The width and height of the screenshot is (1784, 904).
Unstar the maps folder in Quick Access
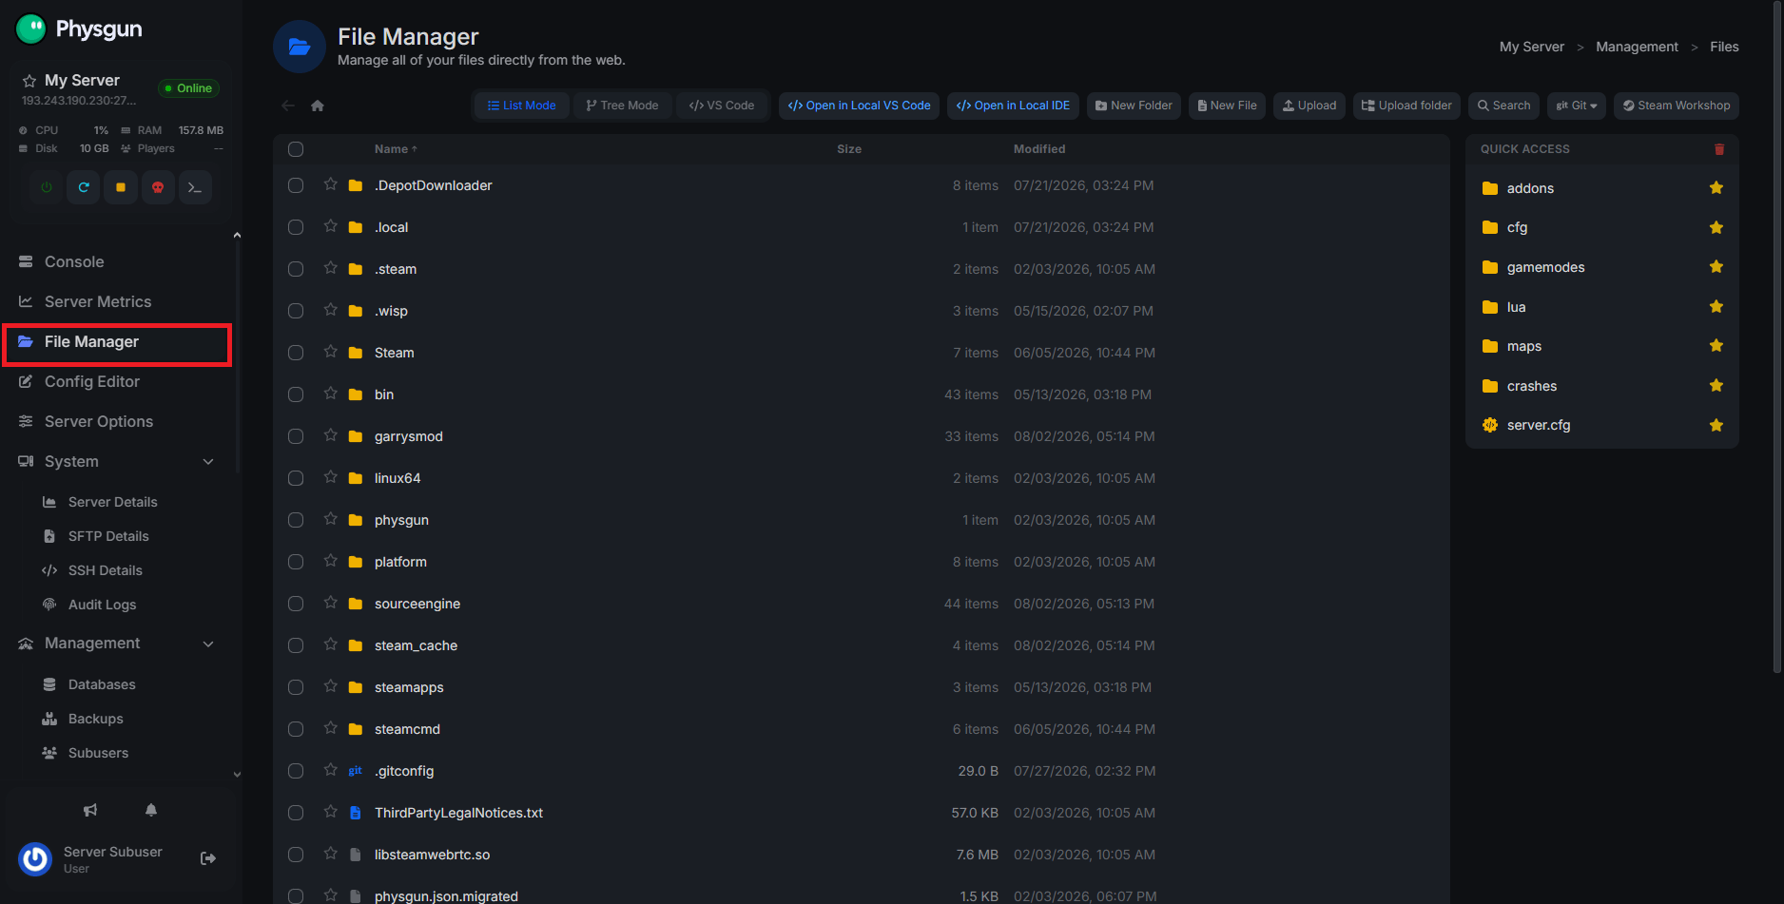point(1716,346)
